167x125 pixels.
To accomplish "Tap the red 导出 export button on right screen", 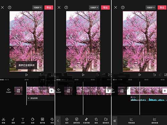I will click(x=162, y=8).
